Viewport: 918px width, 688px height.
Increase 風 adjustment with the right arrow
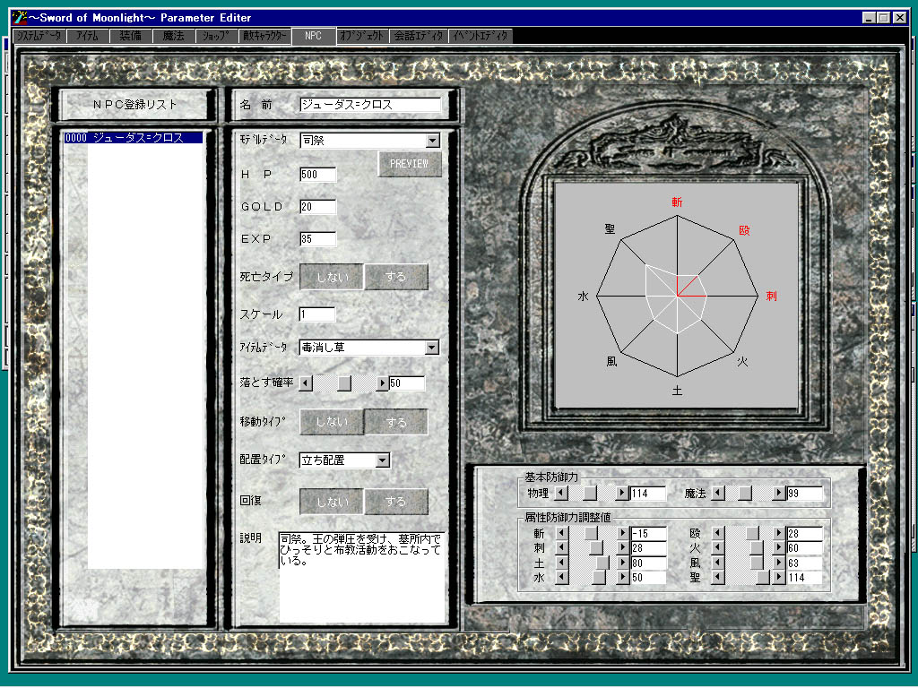click(779, 563)
